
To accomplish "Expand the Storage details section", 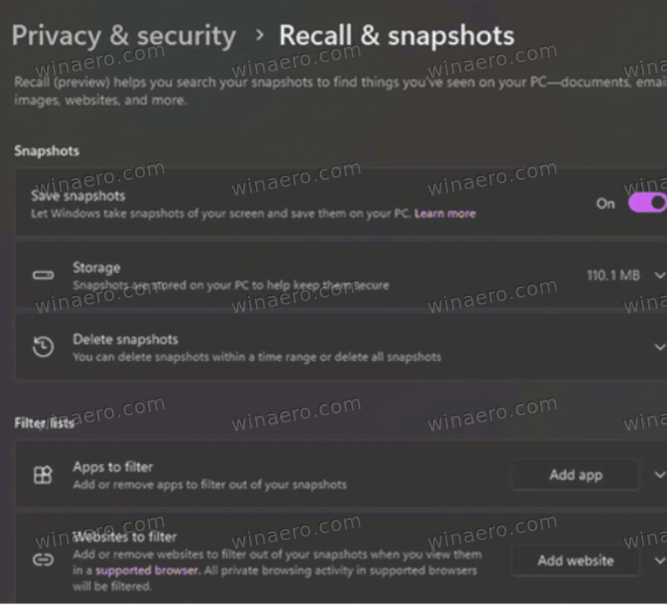I will click(x=660, y=275).
